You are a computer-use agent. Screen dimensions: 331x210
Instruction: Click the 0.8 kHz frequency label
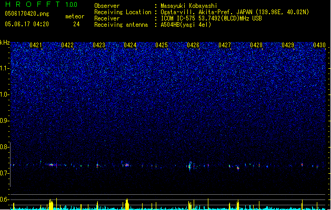[5, 147]
